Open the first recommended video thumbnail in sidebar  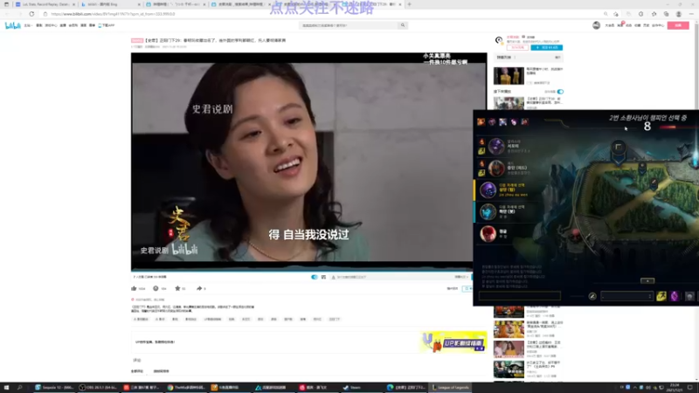(509, 75)
